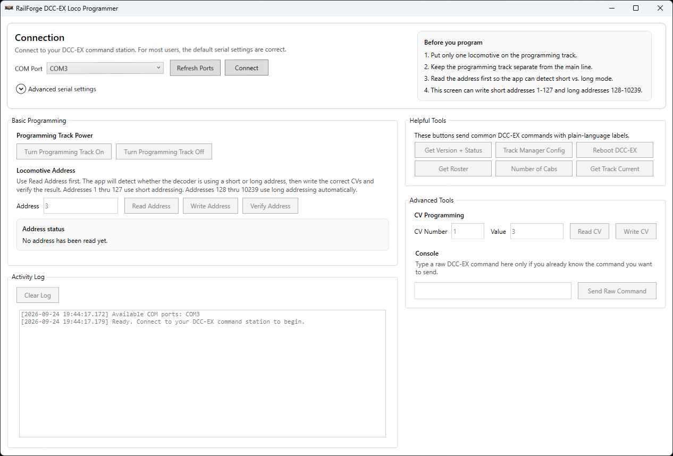Screen dimensions: 673x456
Task: Click 'Console' label in Advanced Tools
Action: pos(427,254)
